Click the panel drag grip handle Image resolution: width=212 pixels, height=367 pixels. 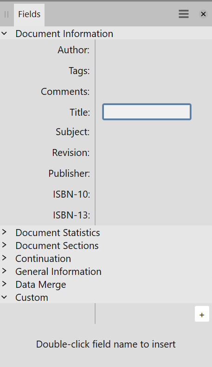[6, 14]
